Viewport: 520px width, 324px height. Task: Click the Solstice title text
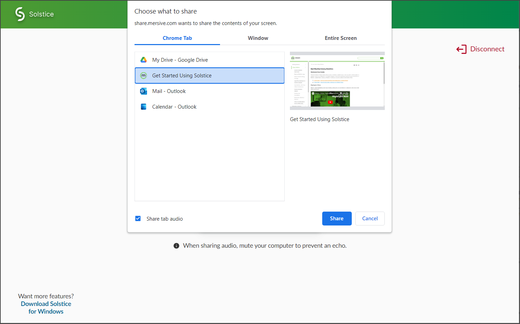click(x=41, y=14)
